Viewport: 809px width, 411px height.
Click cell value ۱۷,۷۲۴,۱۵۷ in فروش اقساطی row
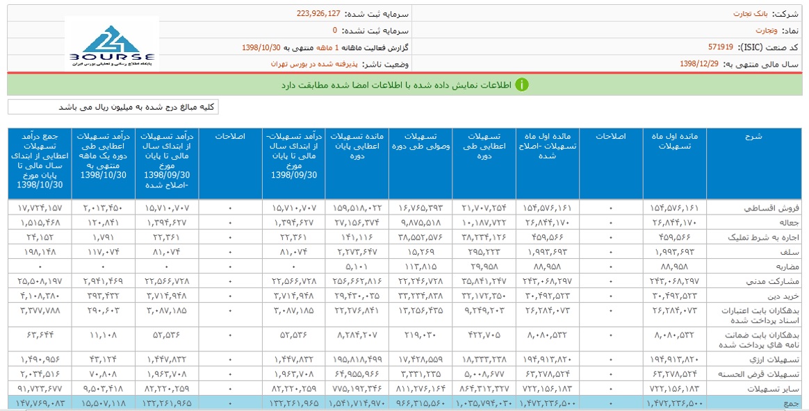[40, 208]
